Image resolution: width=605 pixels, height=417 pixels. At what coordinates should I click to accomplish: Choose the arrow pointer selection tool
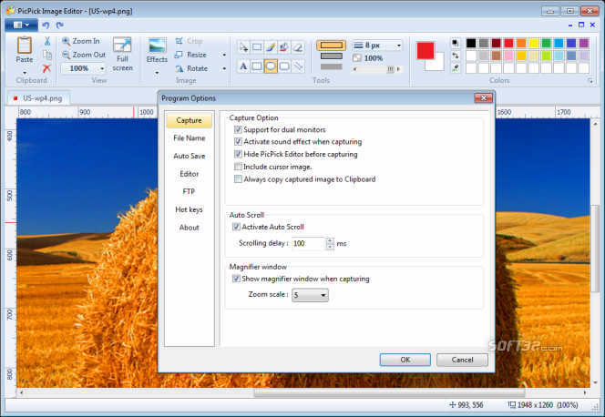pyautogui.click(x=243, y=47)
